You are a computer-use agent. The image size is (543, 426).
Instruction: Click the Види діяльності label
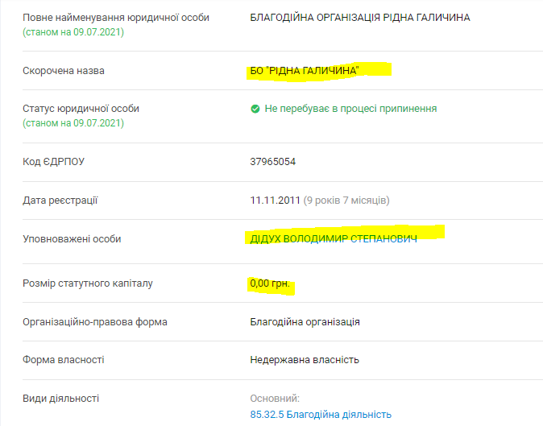(x=60, y=399)
